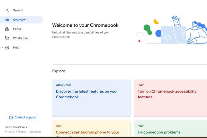Open the Licenses link
This screenshot has width=207, height=138.
pos(35,132)
